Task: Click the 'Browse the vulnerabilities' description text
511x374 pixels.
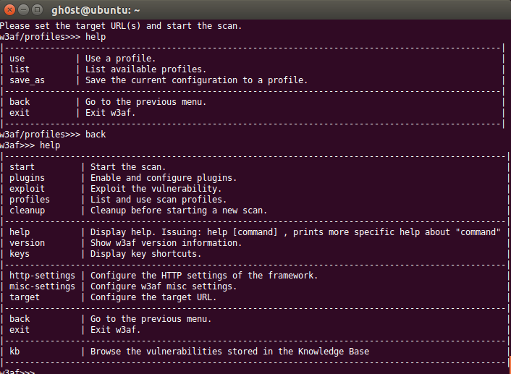Action: coord(229,351)
